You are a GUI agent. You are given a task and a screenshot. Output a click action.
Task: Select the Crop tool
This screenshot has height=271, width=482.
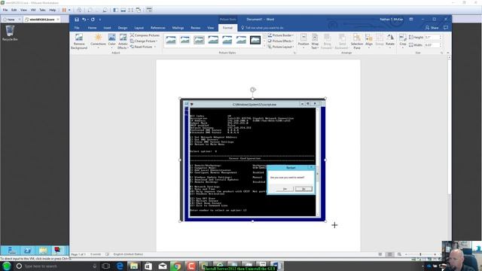pos(403,41)
